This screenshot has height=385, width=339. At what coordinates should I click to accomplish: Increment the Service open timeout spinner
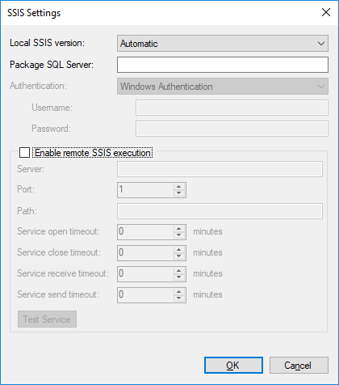(179, 228)
